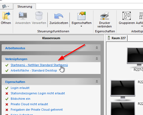The height and width of the screenshot is (115, 143).
Task: Click the Anwenden monitor icon
Action: pyautogui.click(x=23, y=16)
